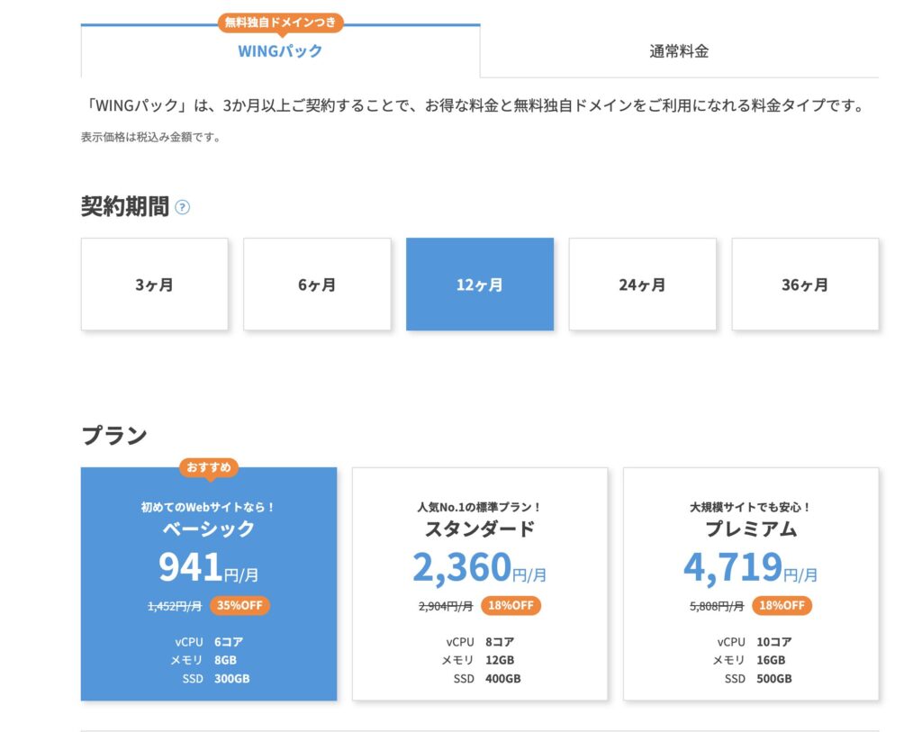
Task: Click the 4,719円/月 price text
Action: coord(751,568)
